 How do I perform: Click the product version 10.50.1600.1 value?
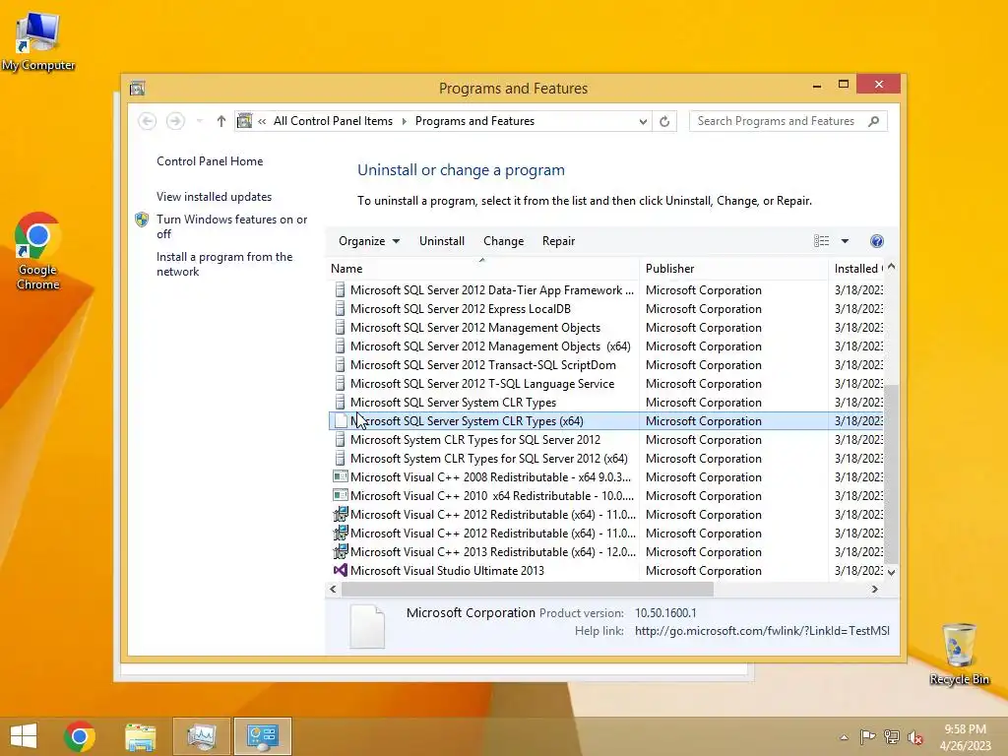click(665, 612)
